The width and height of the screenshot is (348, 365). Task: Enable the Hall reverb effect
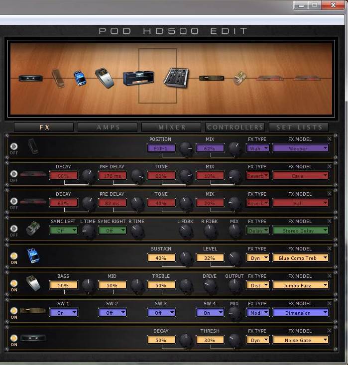coord(14,201)
